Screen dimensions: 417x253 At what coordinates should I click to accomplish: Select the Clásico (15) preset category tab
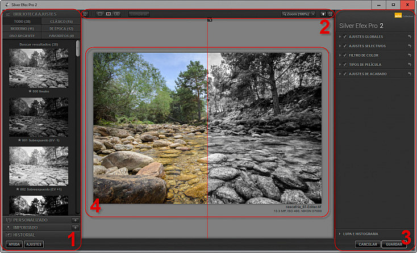pyautogui.click(x=61, y=21)
